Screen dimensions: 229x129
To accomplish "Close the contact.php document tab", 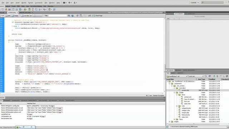I will coord(17,13).
